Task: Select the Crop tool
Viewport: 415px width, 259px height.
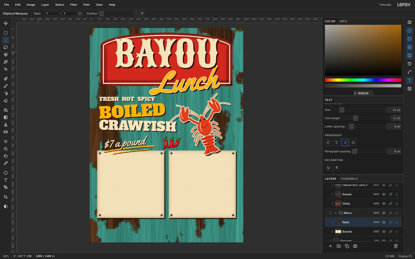Action: [6, 197]
